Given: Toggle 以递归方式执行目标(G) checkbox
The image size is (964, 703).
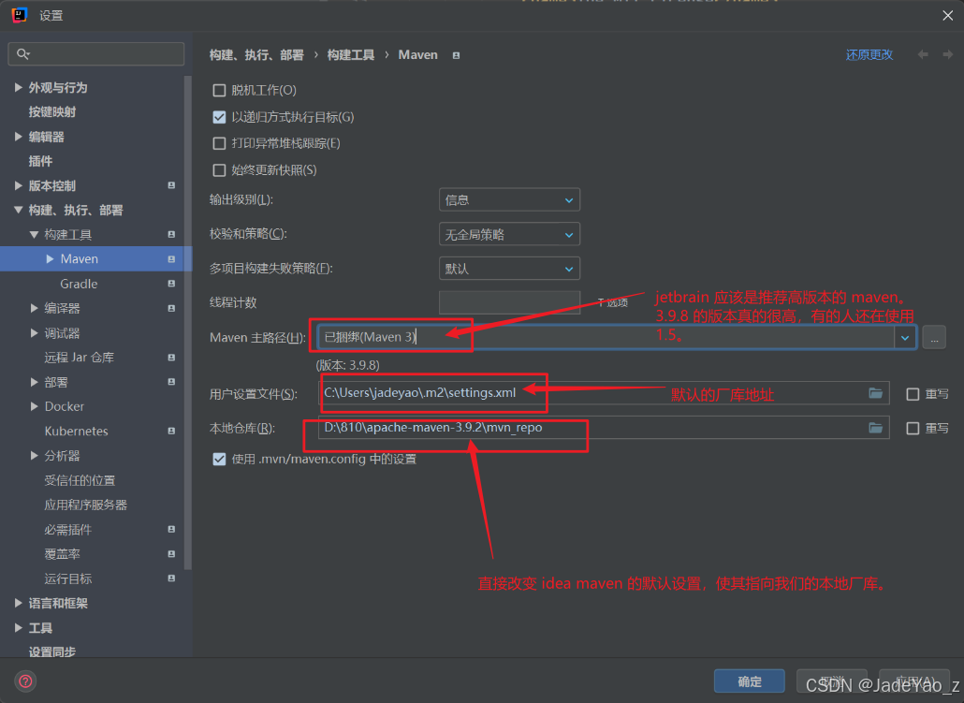Looking at the screenshot, I should (x=219, y=117).
